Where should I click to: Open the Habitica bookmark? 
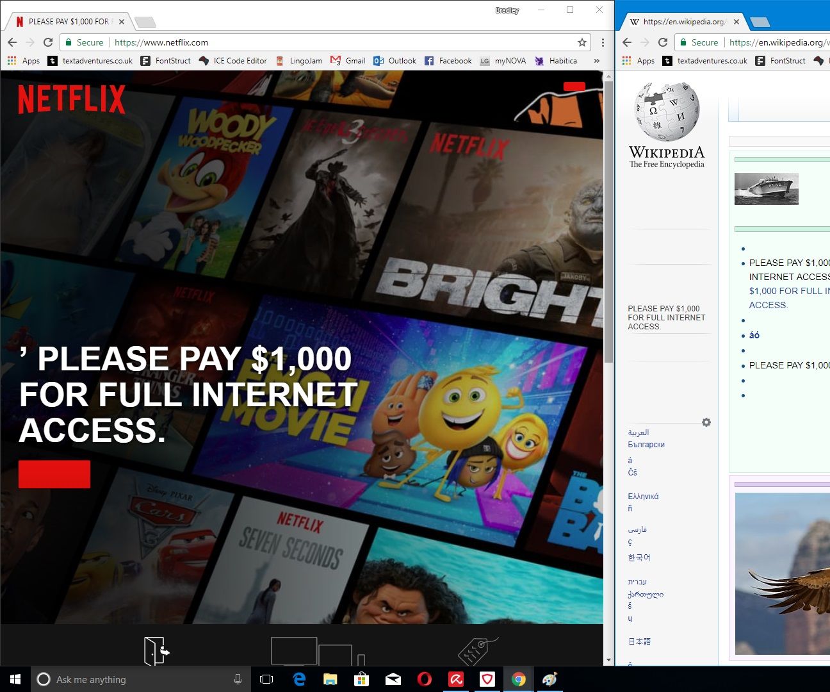(557, 60)
